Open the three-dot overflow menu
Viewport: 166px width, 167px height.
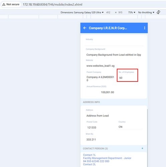point(145,28)
